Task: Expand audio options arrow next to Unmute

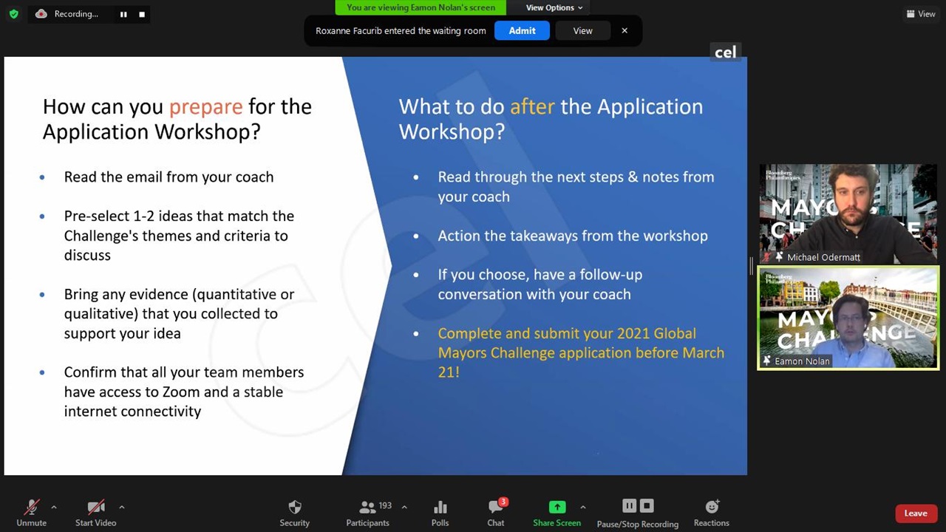Action: tap(54, 507)
